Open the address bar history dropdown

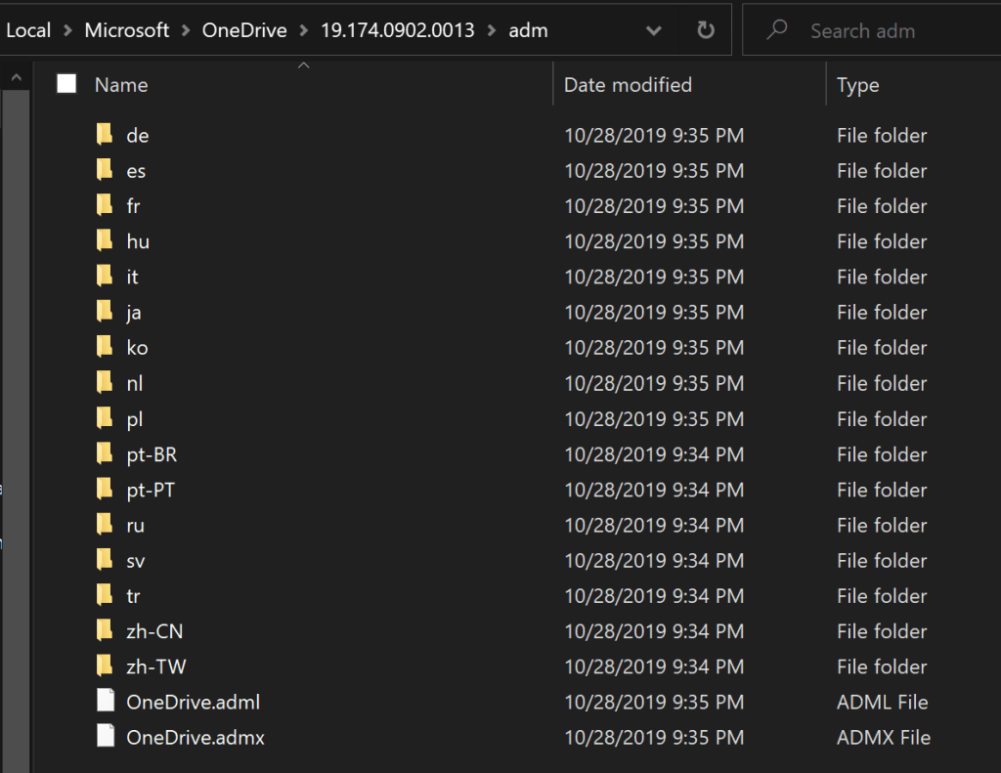click(x=654, y=30)
